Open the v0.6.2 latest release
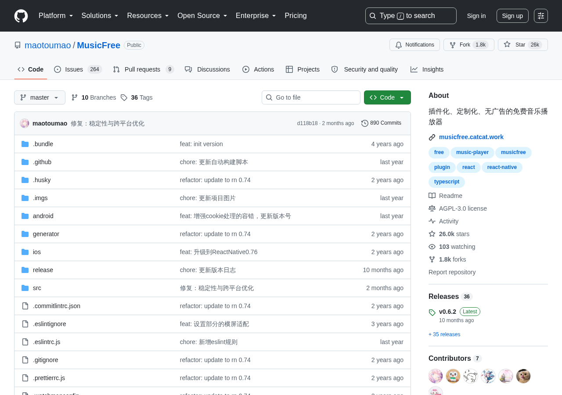 point(447,312)
